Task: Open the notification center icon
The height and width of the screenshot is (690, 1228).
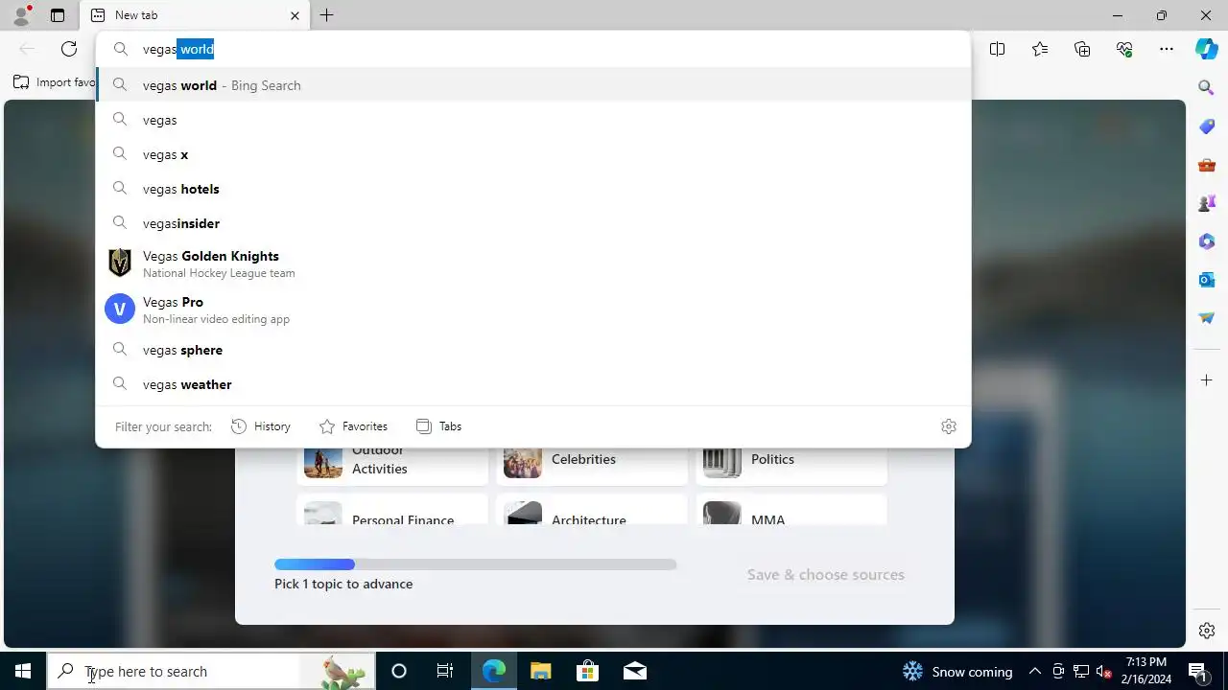Action: point(1198,671)
